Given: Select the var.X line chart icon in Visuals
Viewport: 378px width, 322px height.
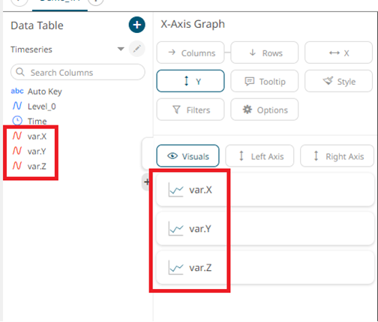Looking at the screenshot, I should tap(175, 190).
